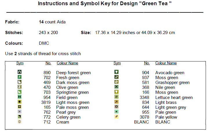Click the star symbol for Pale green 955
This screenshot has width=210, height=131.
[x=117, y=112]
